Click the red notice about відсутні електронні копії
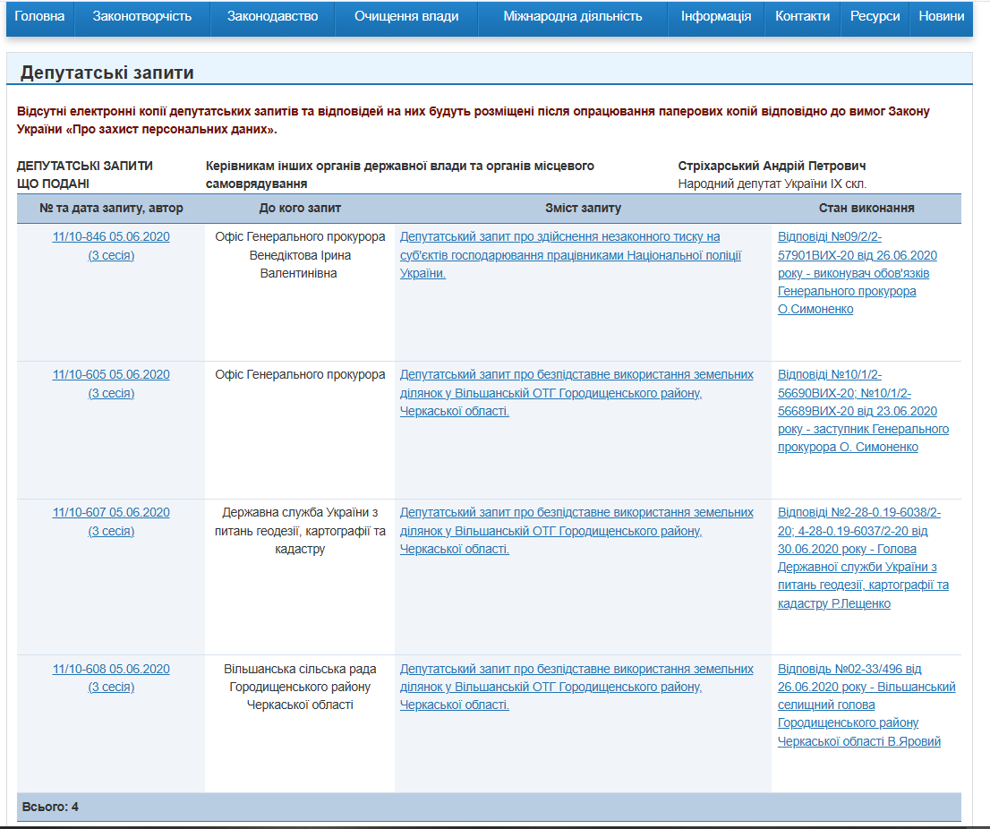Screen dimensions: 990x829 click(473, 120)
